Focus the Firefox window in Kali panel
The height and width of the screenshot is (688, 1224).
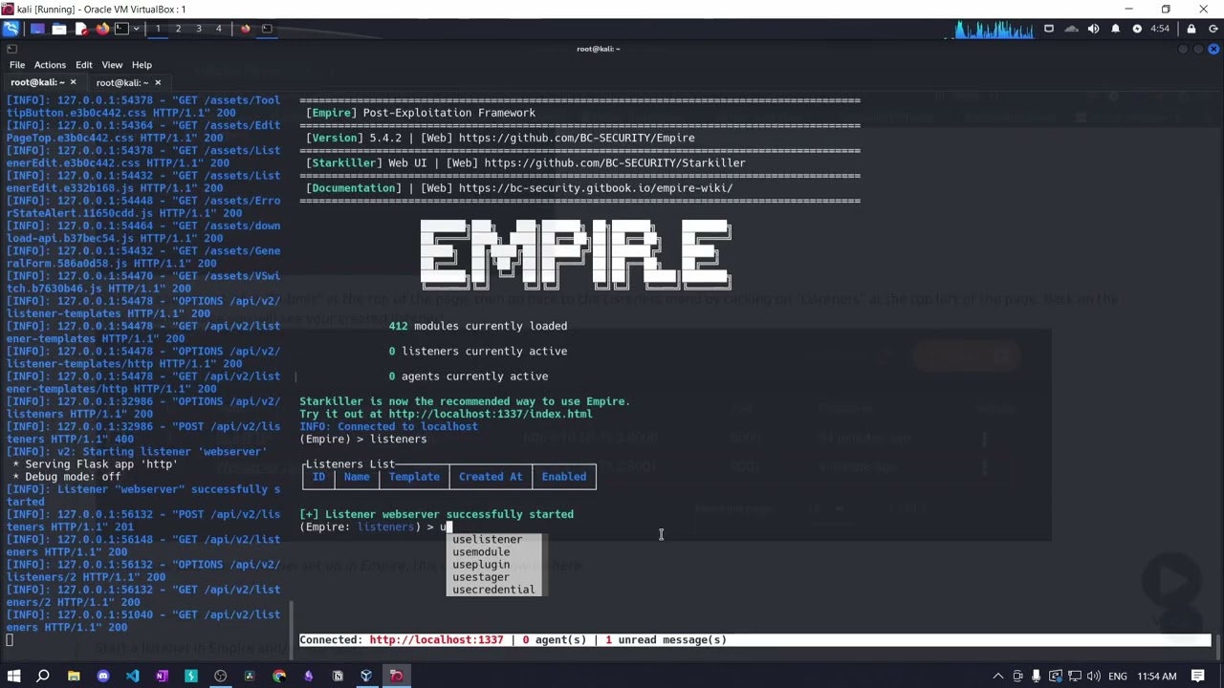246,29
